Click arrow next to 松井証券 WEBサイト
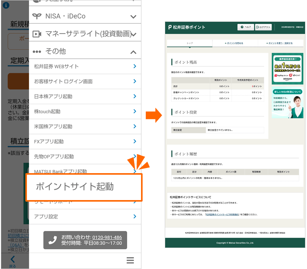Viewport: 307px width, 269px height. tap(135, 67)
